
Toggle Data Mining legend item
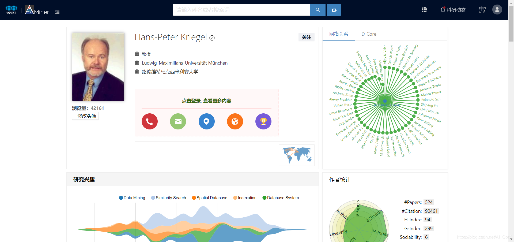132,198
